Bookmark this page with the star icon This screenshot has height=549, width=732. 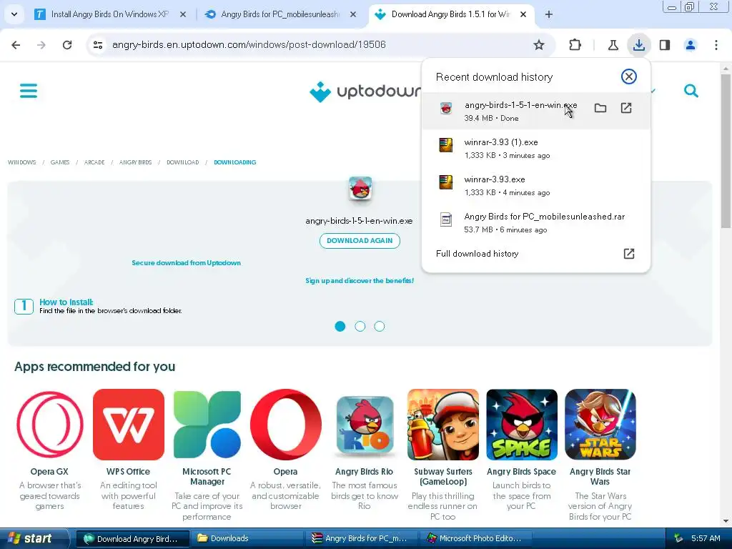[539, 45]
